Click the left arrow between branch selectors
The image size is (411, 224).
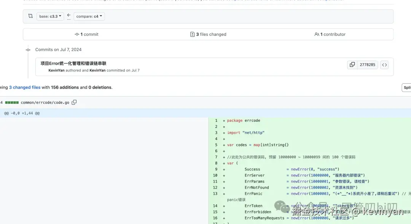(68, 15)
